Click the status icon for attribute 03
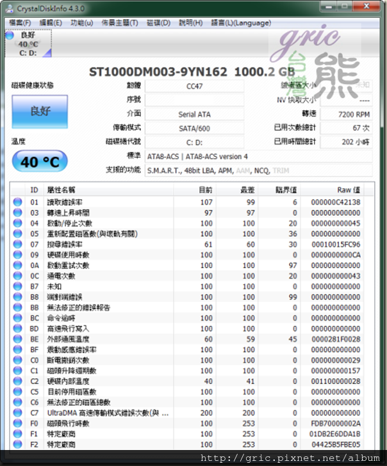The width and height of the screenshot is (387, 466). (x=17, y=213)
